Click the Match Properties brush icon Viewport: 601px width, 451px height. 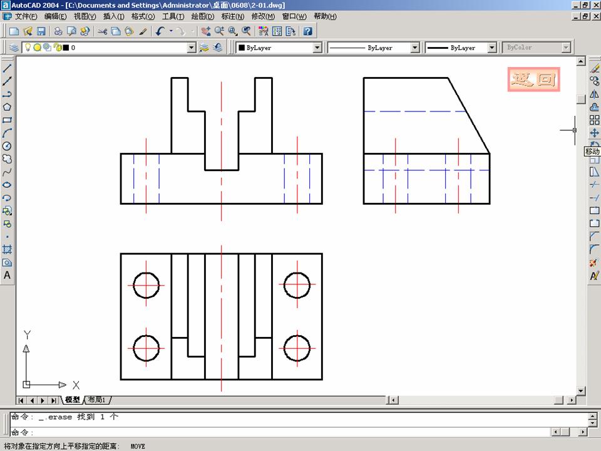(143, 31)
